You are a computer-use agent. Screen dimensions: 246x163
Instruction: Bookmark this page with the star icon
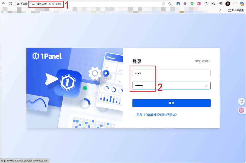point(170,4)
